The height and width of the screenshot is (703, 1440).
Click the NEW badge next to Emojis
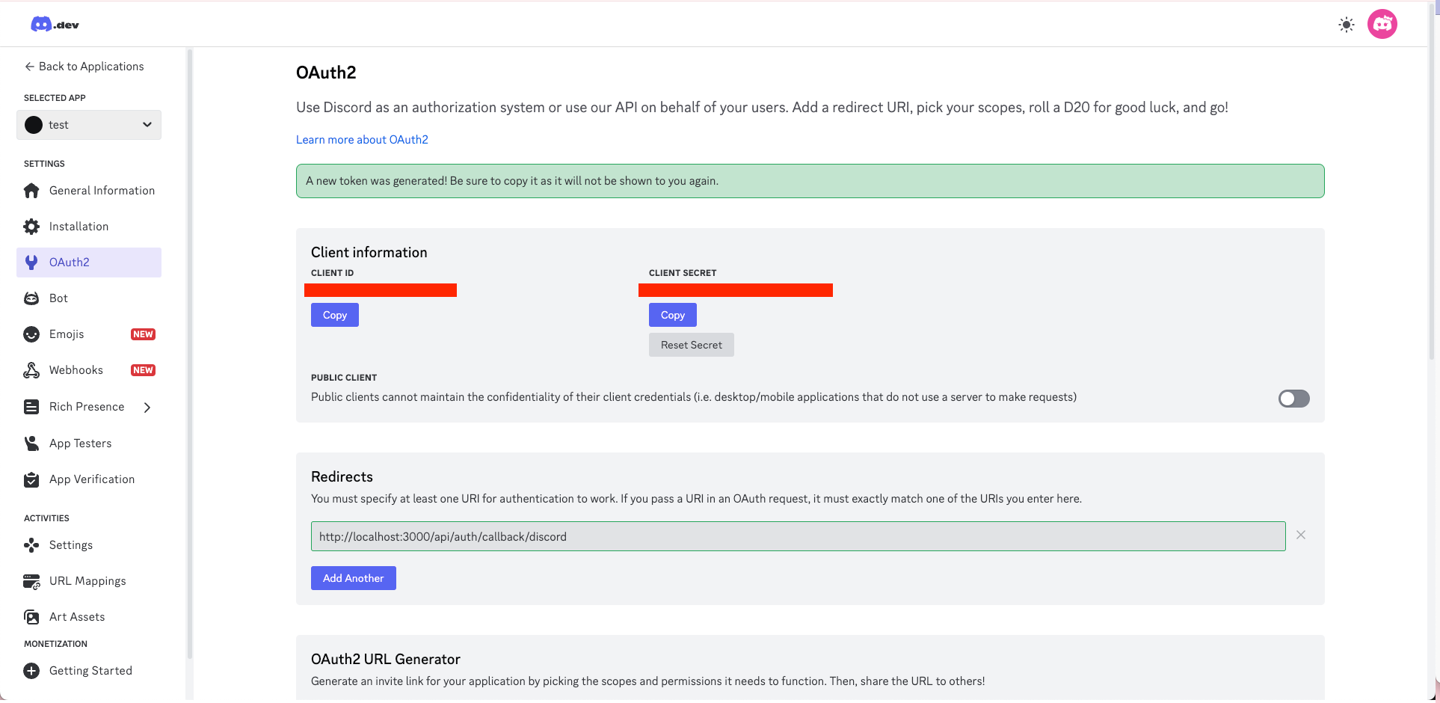coord(143,334)
